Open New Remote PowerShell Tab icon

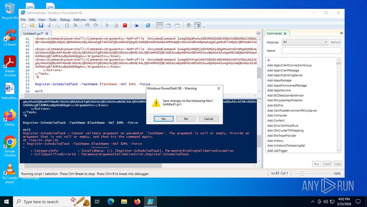tap(136, 25)
